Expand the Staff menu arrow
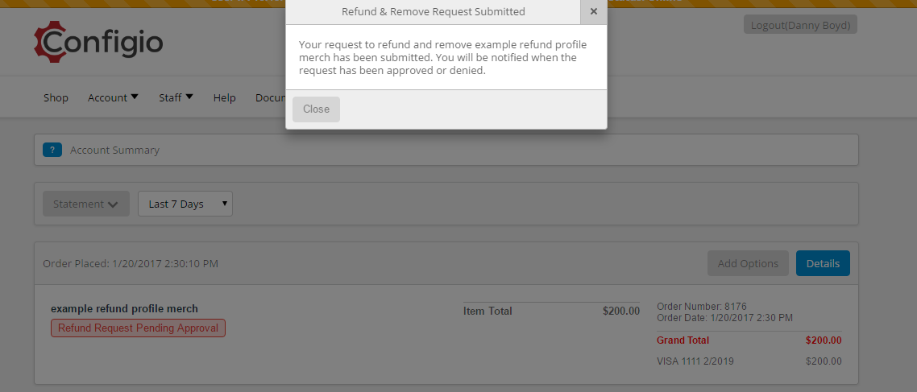The width and height of the screenshot is (917, 392). coord(189,97)
